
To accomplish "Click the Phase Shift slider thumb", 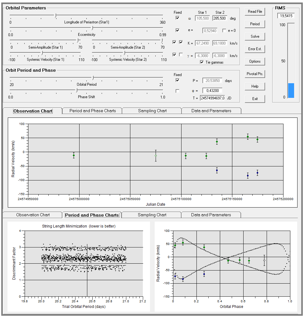I will [x=76, y=90].
